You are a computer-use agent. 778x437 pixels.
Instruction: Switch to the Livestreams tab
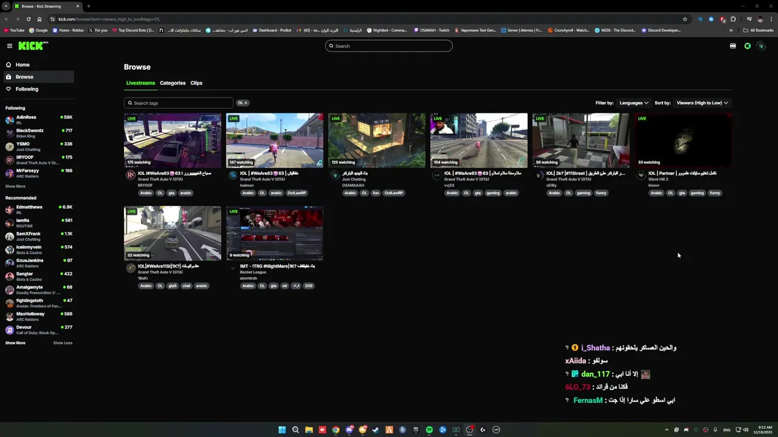coord(140,83)
